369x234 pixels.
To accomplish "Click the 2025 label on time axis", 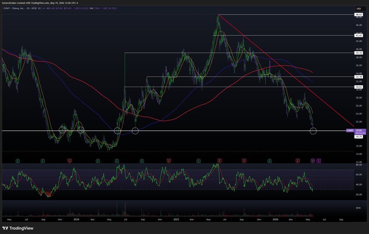I will coord(176,220).
